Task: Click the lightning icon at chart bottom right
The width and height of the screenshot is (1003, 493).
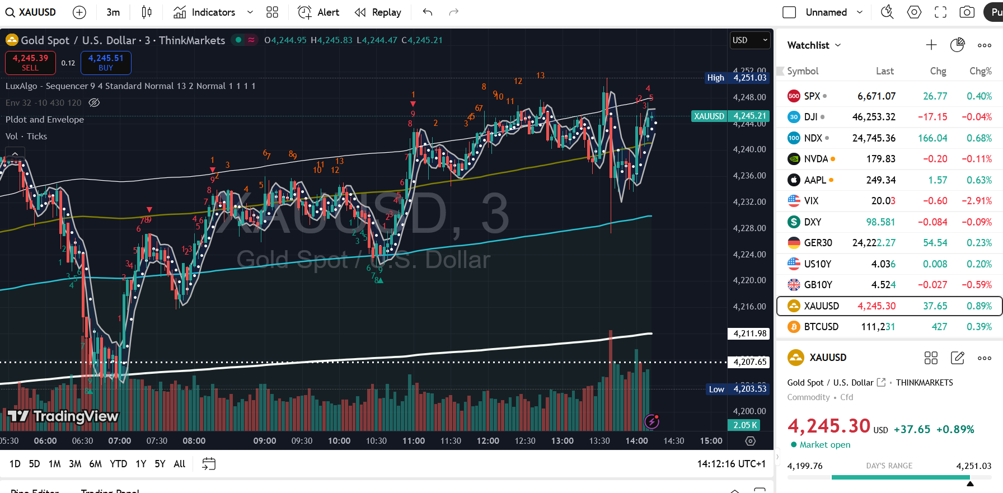Action: (x=652, y=421)
